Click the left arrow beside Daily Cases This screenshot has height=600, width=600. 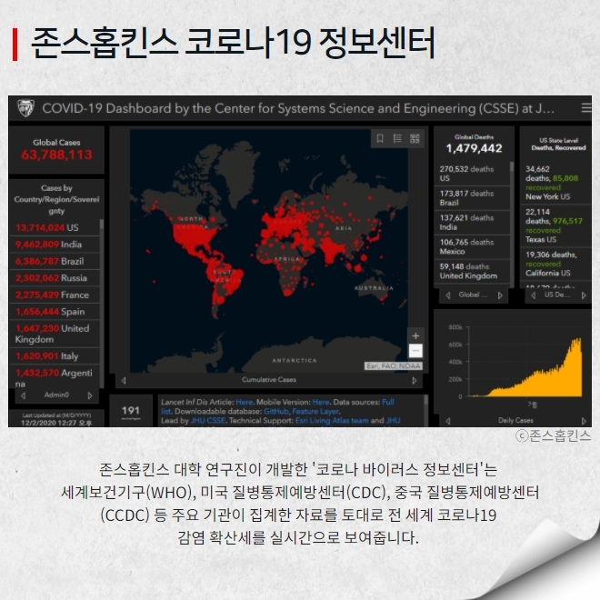tap(448, 421)
